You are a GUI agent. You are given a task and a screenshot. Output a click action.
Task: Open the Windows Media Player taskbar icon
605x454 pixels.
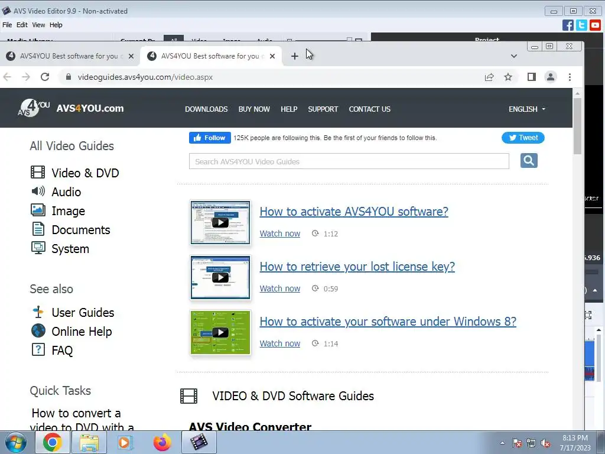tap(124, 442)
